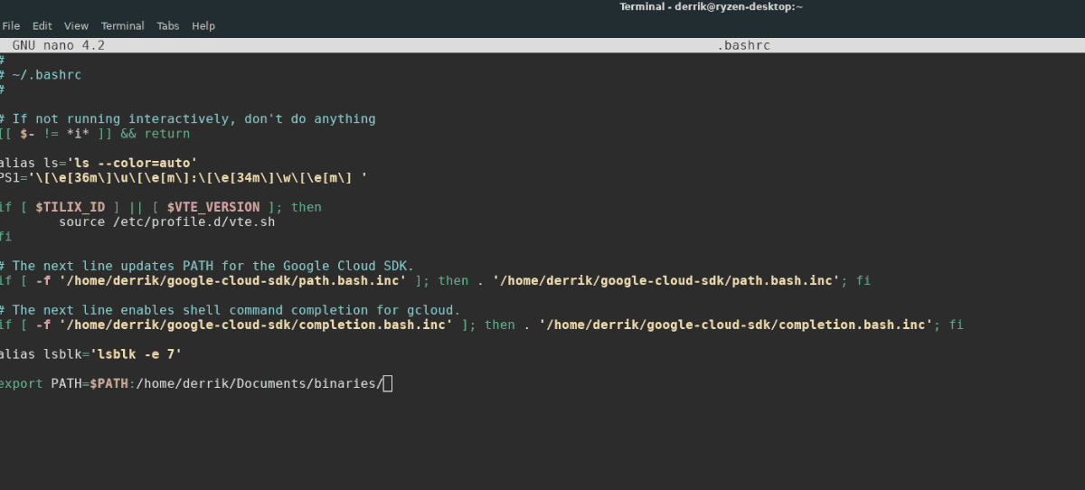Click the alias ls='ls --color=auto' line

(x=99, y=163)
